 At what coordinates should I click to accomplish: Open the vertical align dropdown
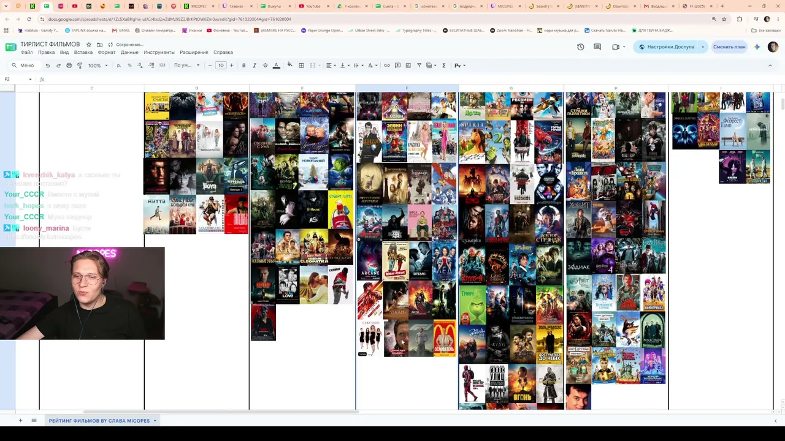[x=344, y=66]
